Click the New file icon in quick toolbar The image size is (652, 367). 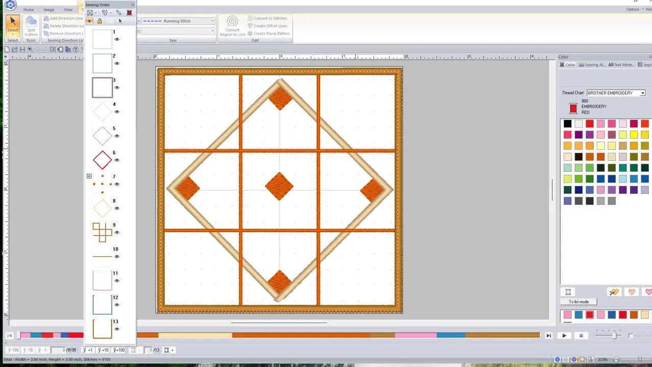[x=7, y=49]
